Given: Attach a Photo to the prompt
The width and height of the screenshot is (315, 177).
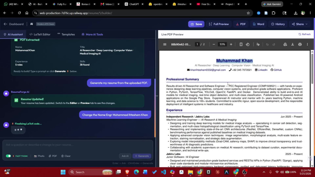Looking at the screenshot, I should tap(39, 156).
